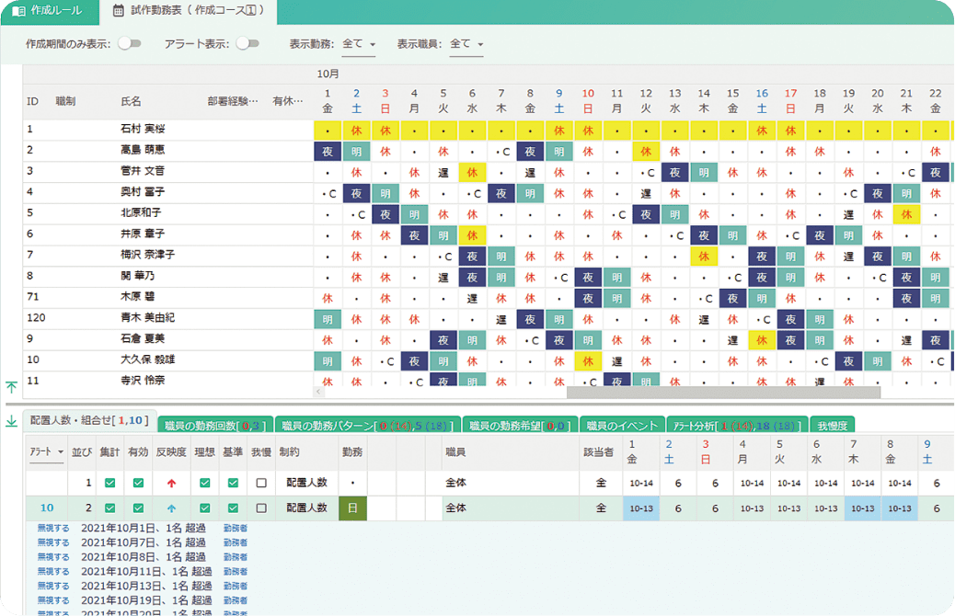The image size is (955, 616).
Task: Open the 我慢度 tab
Action: (833, 425)
